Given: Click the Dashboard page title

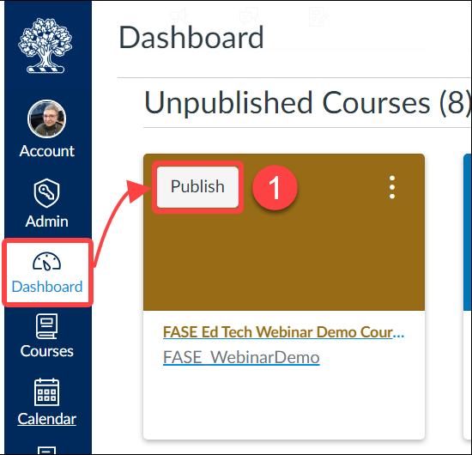Looking at the screenshot, I should [191, 37].
